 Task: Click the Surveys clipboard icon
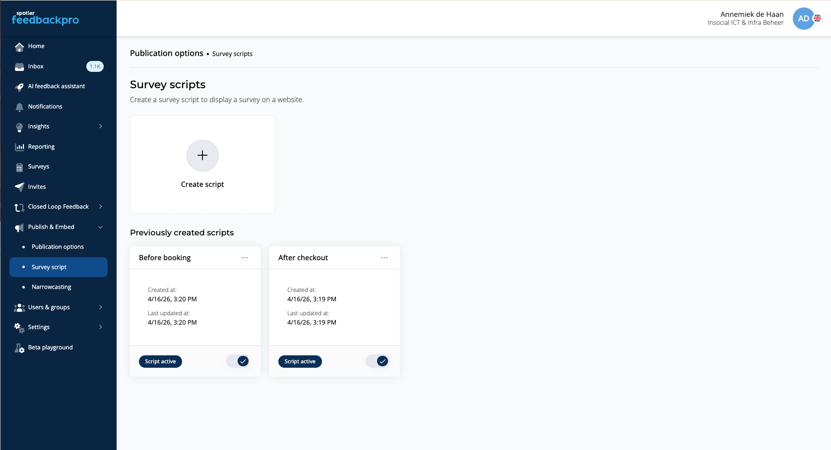coord(19,167)
